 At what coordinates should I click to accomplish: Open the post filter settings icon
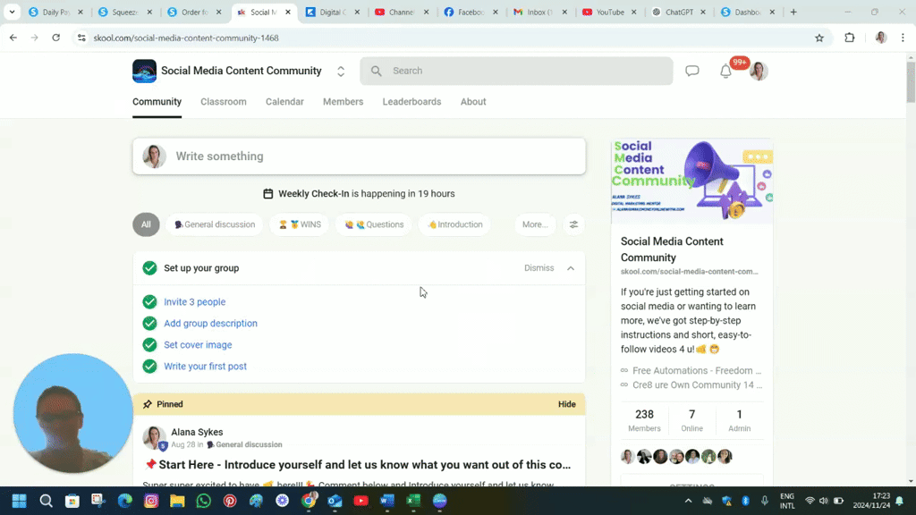point(573,224)
